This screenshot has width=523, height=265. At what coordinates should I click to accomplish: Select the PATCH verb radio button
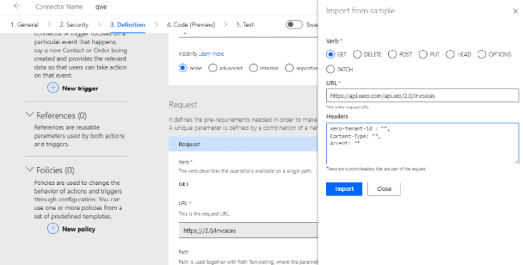[x=330, y=69]
